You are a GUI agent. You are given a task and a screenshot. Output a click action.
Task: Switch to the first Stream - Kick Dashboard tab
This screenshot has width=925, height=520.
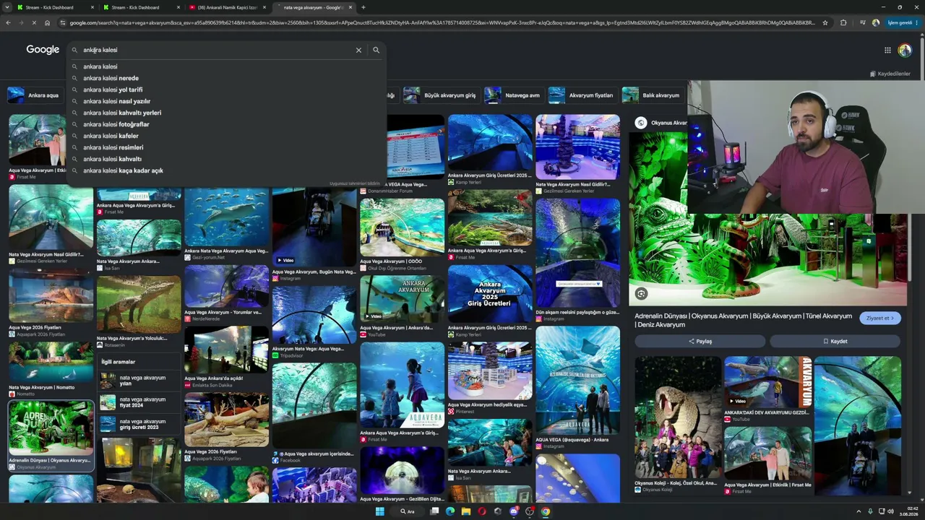[55, 7]
